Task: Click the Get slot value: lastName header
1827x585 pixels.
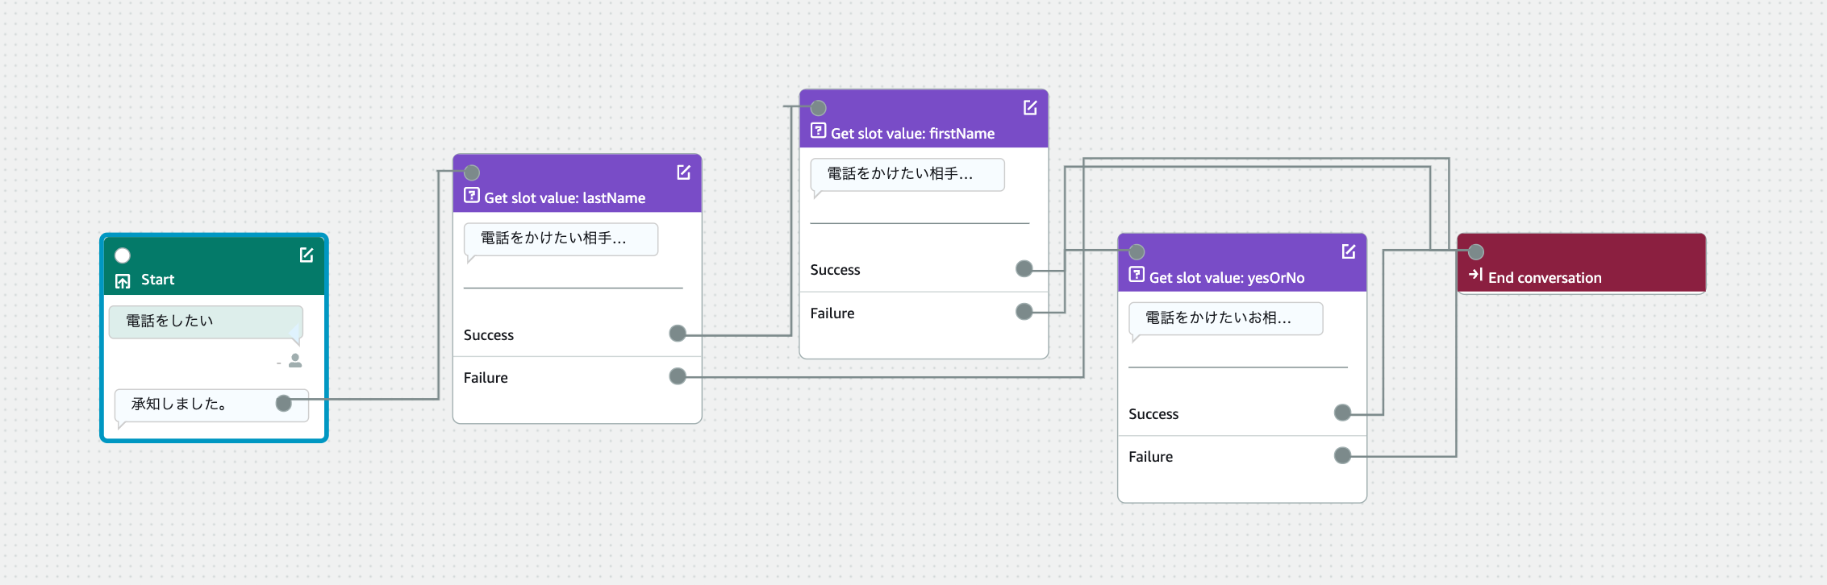Action: click(x=565, y=198)
